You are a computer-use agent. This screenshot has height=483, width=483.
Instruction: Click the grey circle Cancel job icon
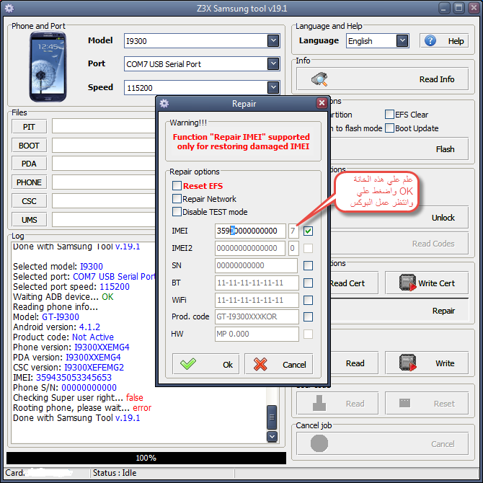(319, 443)
